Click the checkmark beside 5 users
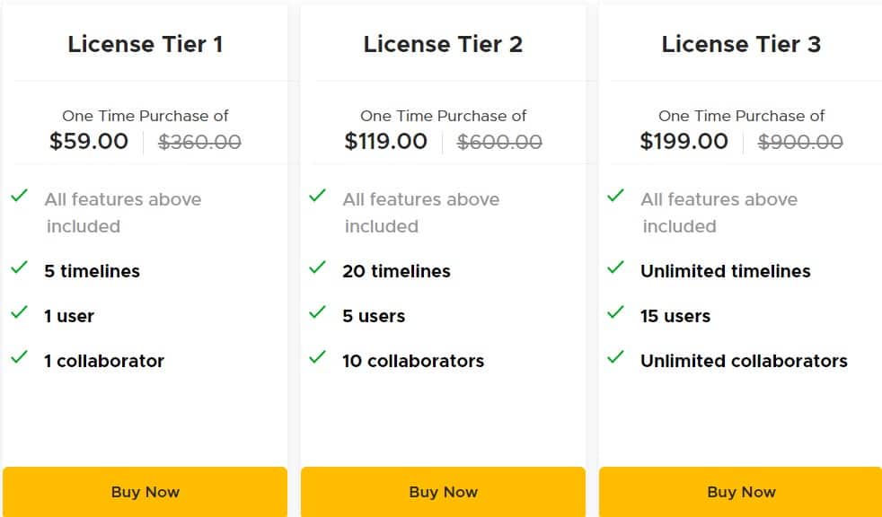 (x=317, y=312)
